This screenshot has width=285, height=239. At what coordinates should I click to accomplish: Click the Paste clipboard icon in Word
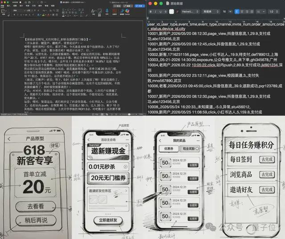point(4,11)
